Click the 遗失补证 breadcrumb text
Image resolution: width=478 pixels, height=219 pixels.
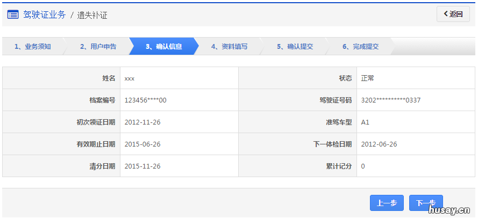(92, 15)
